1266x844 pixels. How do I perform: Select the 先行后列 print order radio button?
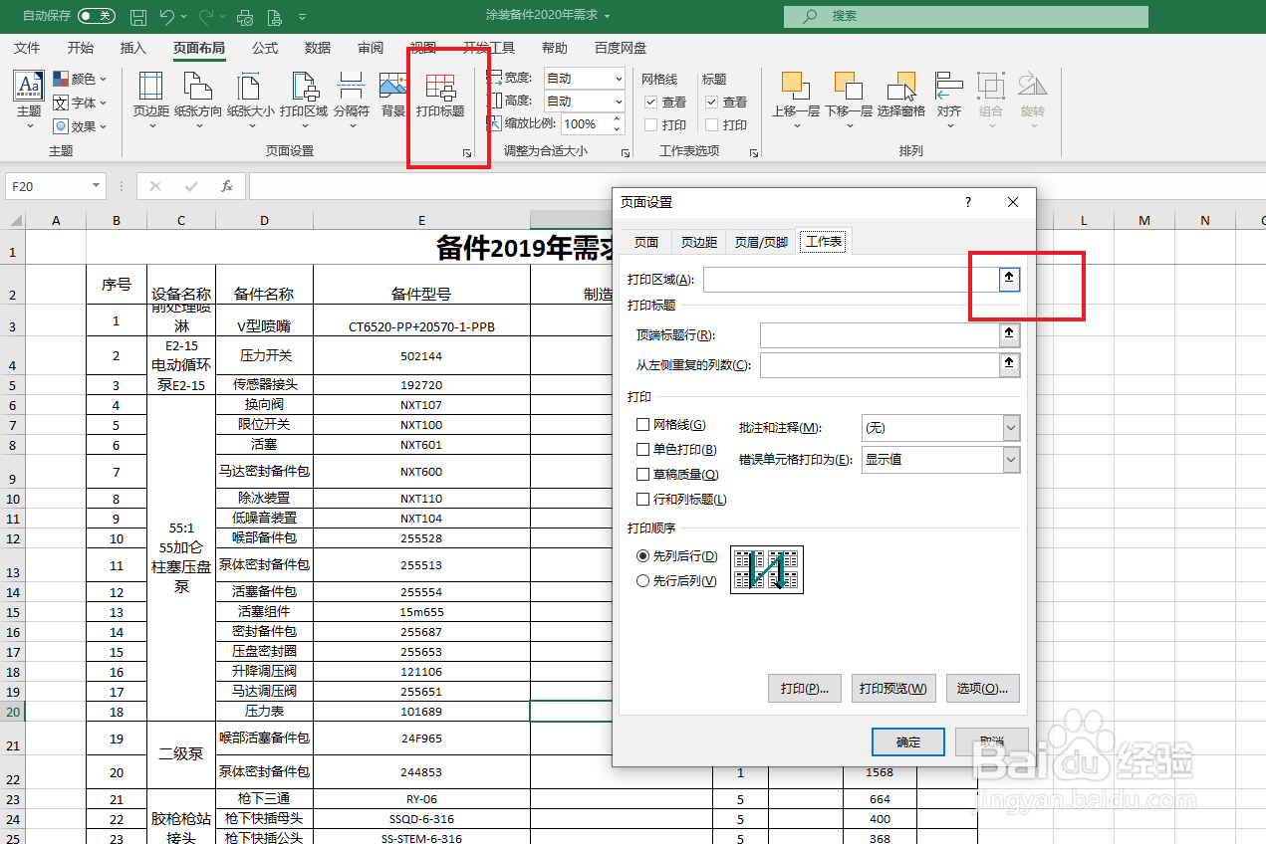(642, 580)
